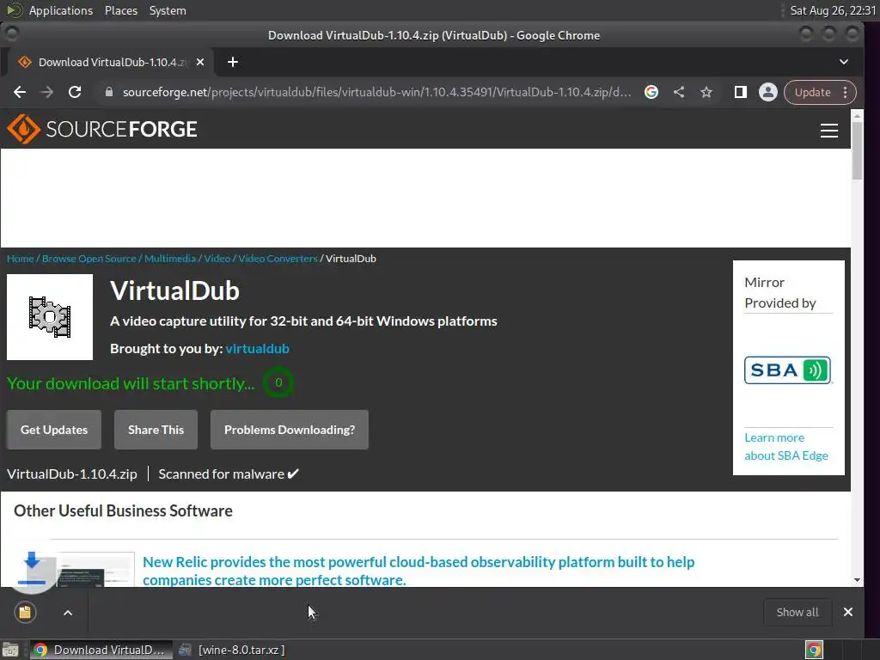This screenshot has height=660, width=880.
Task: Switch to the Download VirtualD... taskbar window
Action: click(x=100, y=651)
